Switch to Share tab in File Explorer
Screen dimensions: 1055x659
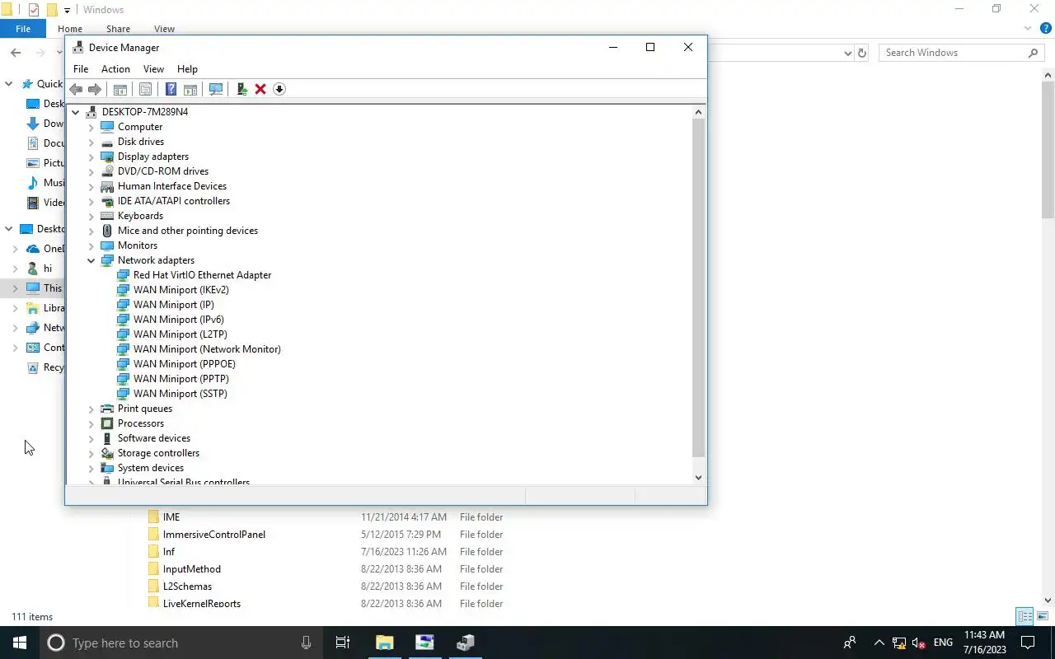[118, 29]
